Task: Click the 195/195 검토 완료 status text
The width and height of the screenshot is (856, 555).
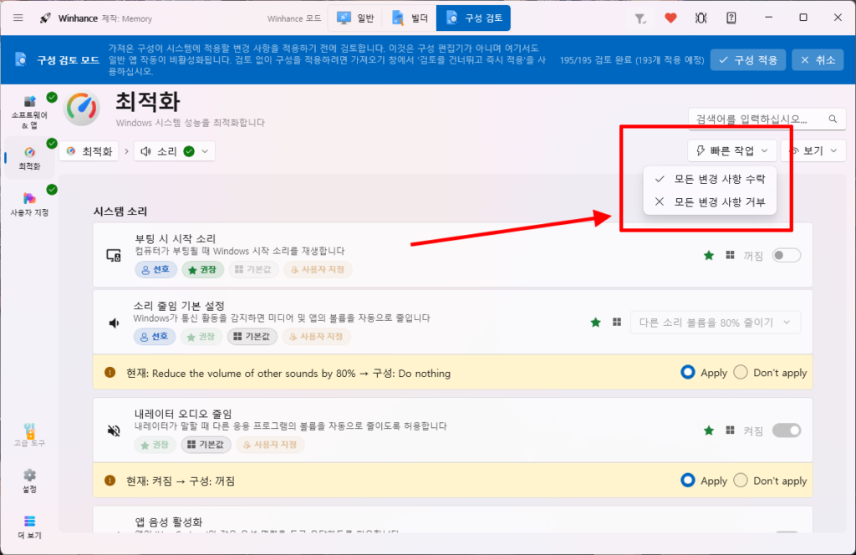Action: coord(632,60)
